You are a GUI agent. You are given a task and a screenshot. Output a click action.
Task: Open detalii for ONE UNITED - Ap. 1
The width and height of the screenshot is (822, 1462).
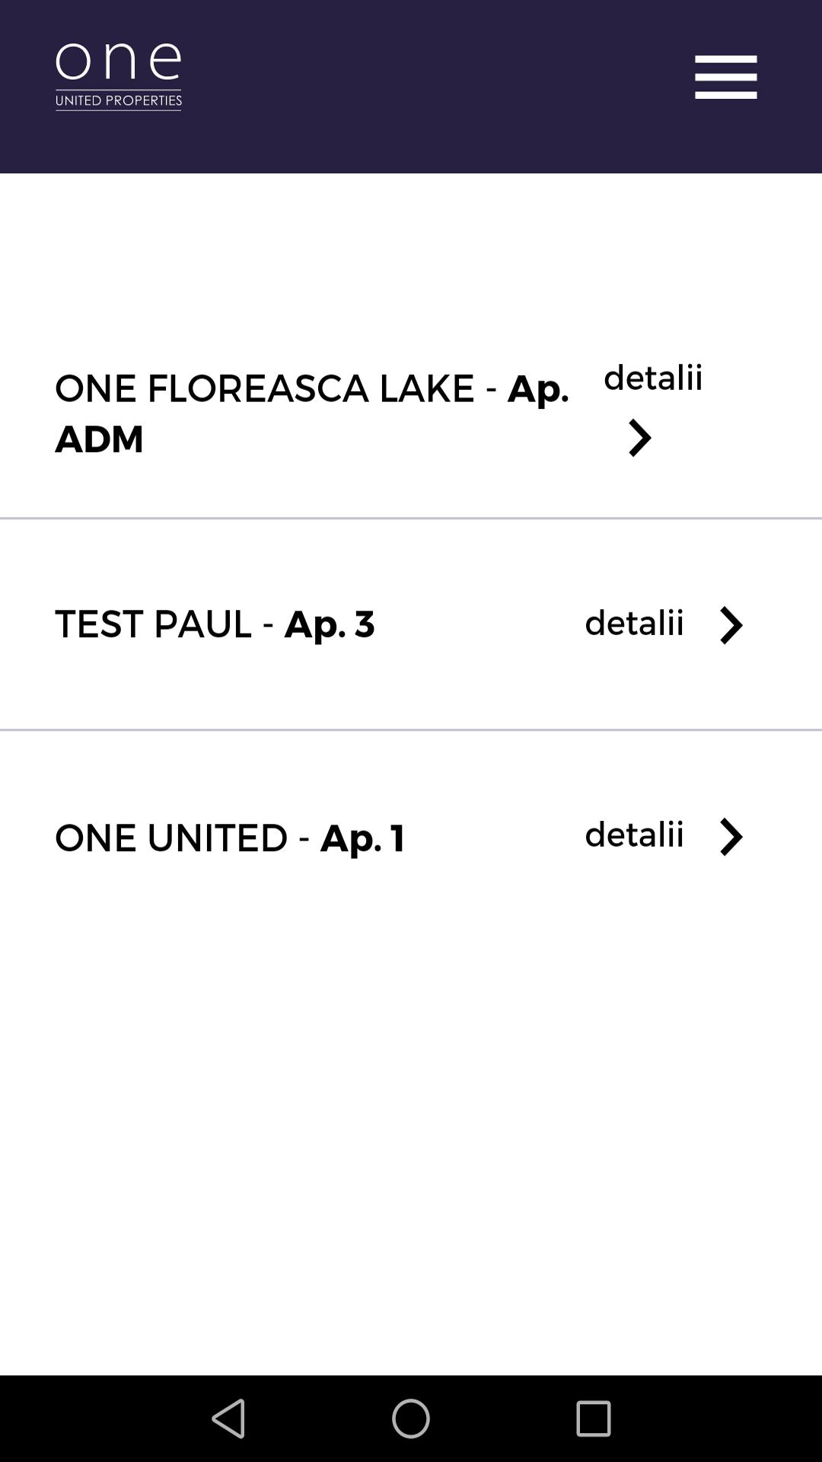634,835
